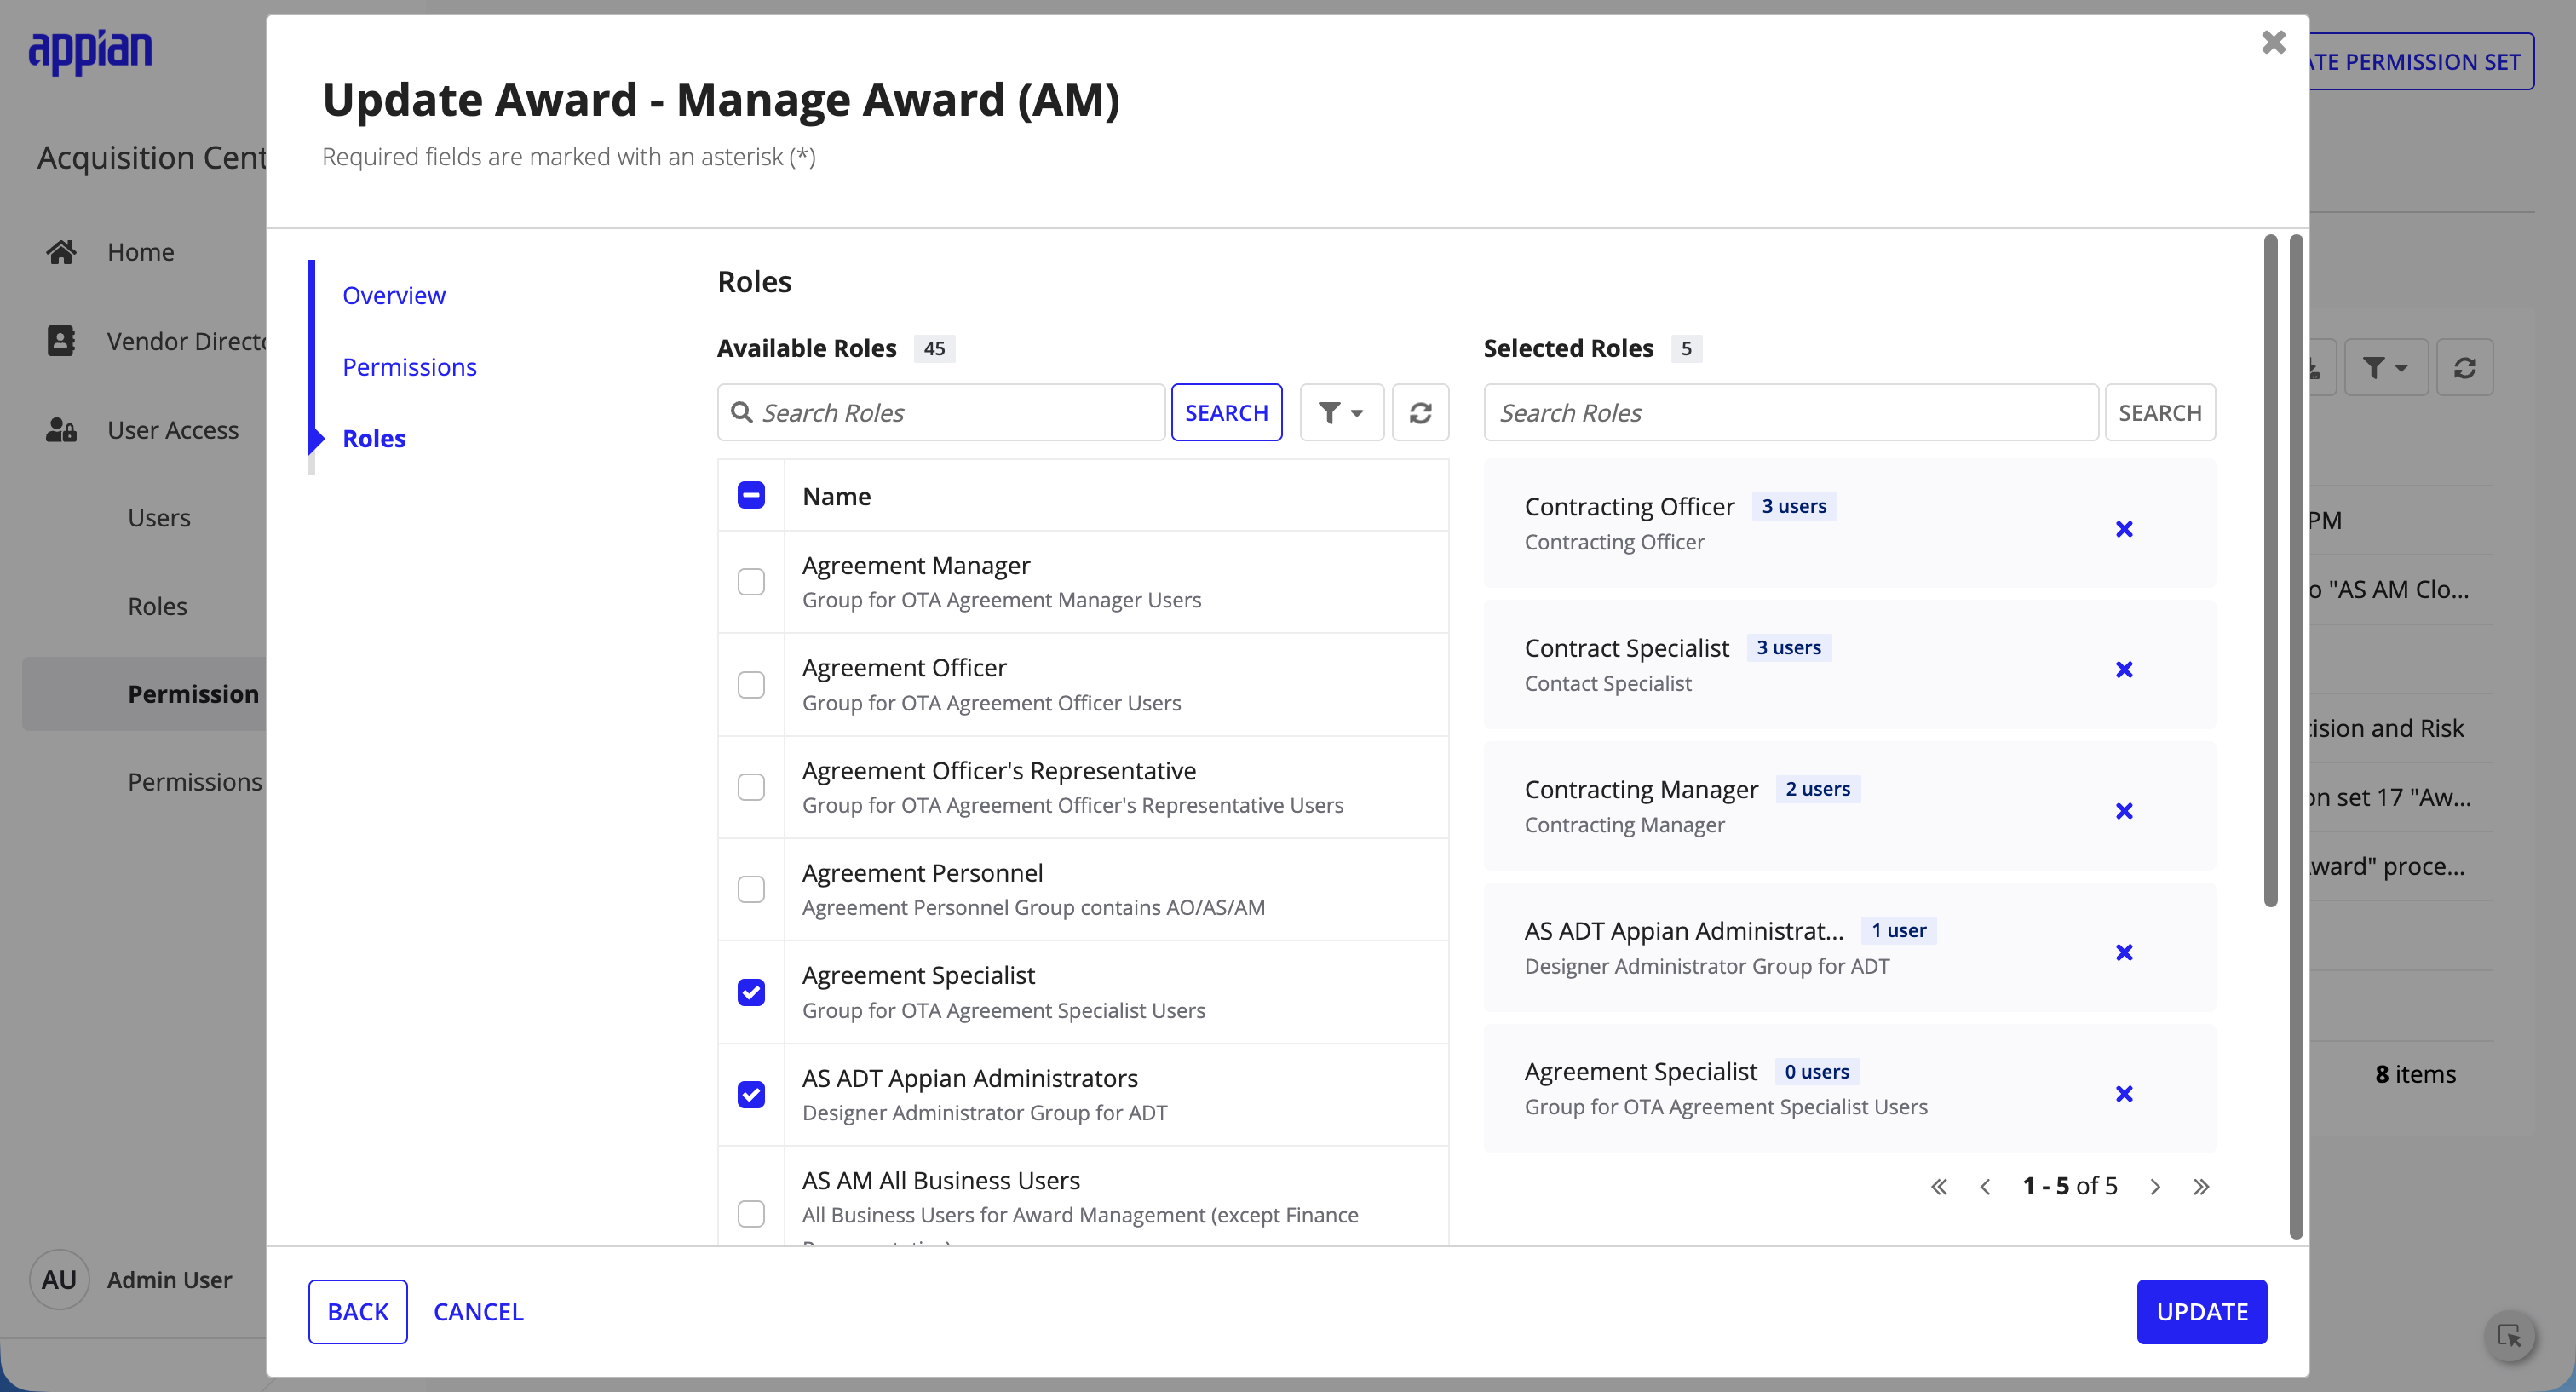Uncheck AS ADT Appian Administrators checkbox
Viewport: 2576px width, 1392px height.
[751, 1095]
